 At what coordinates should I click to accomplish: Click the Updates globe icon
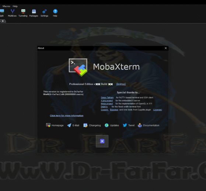point(107,125)
